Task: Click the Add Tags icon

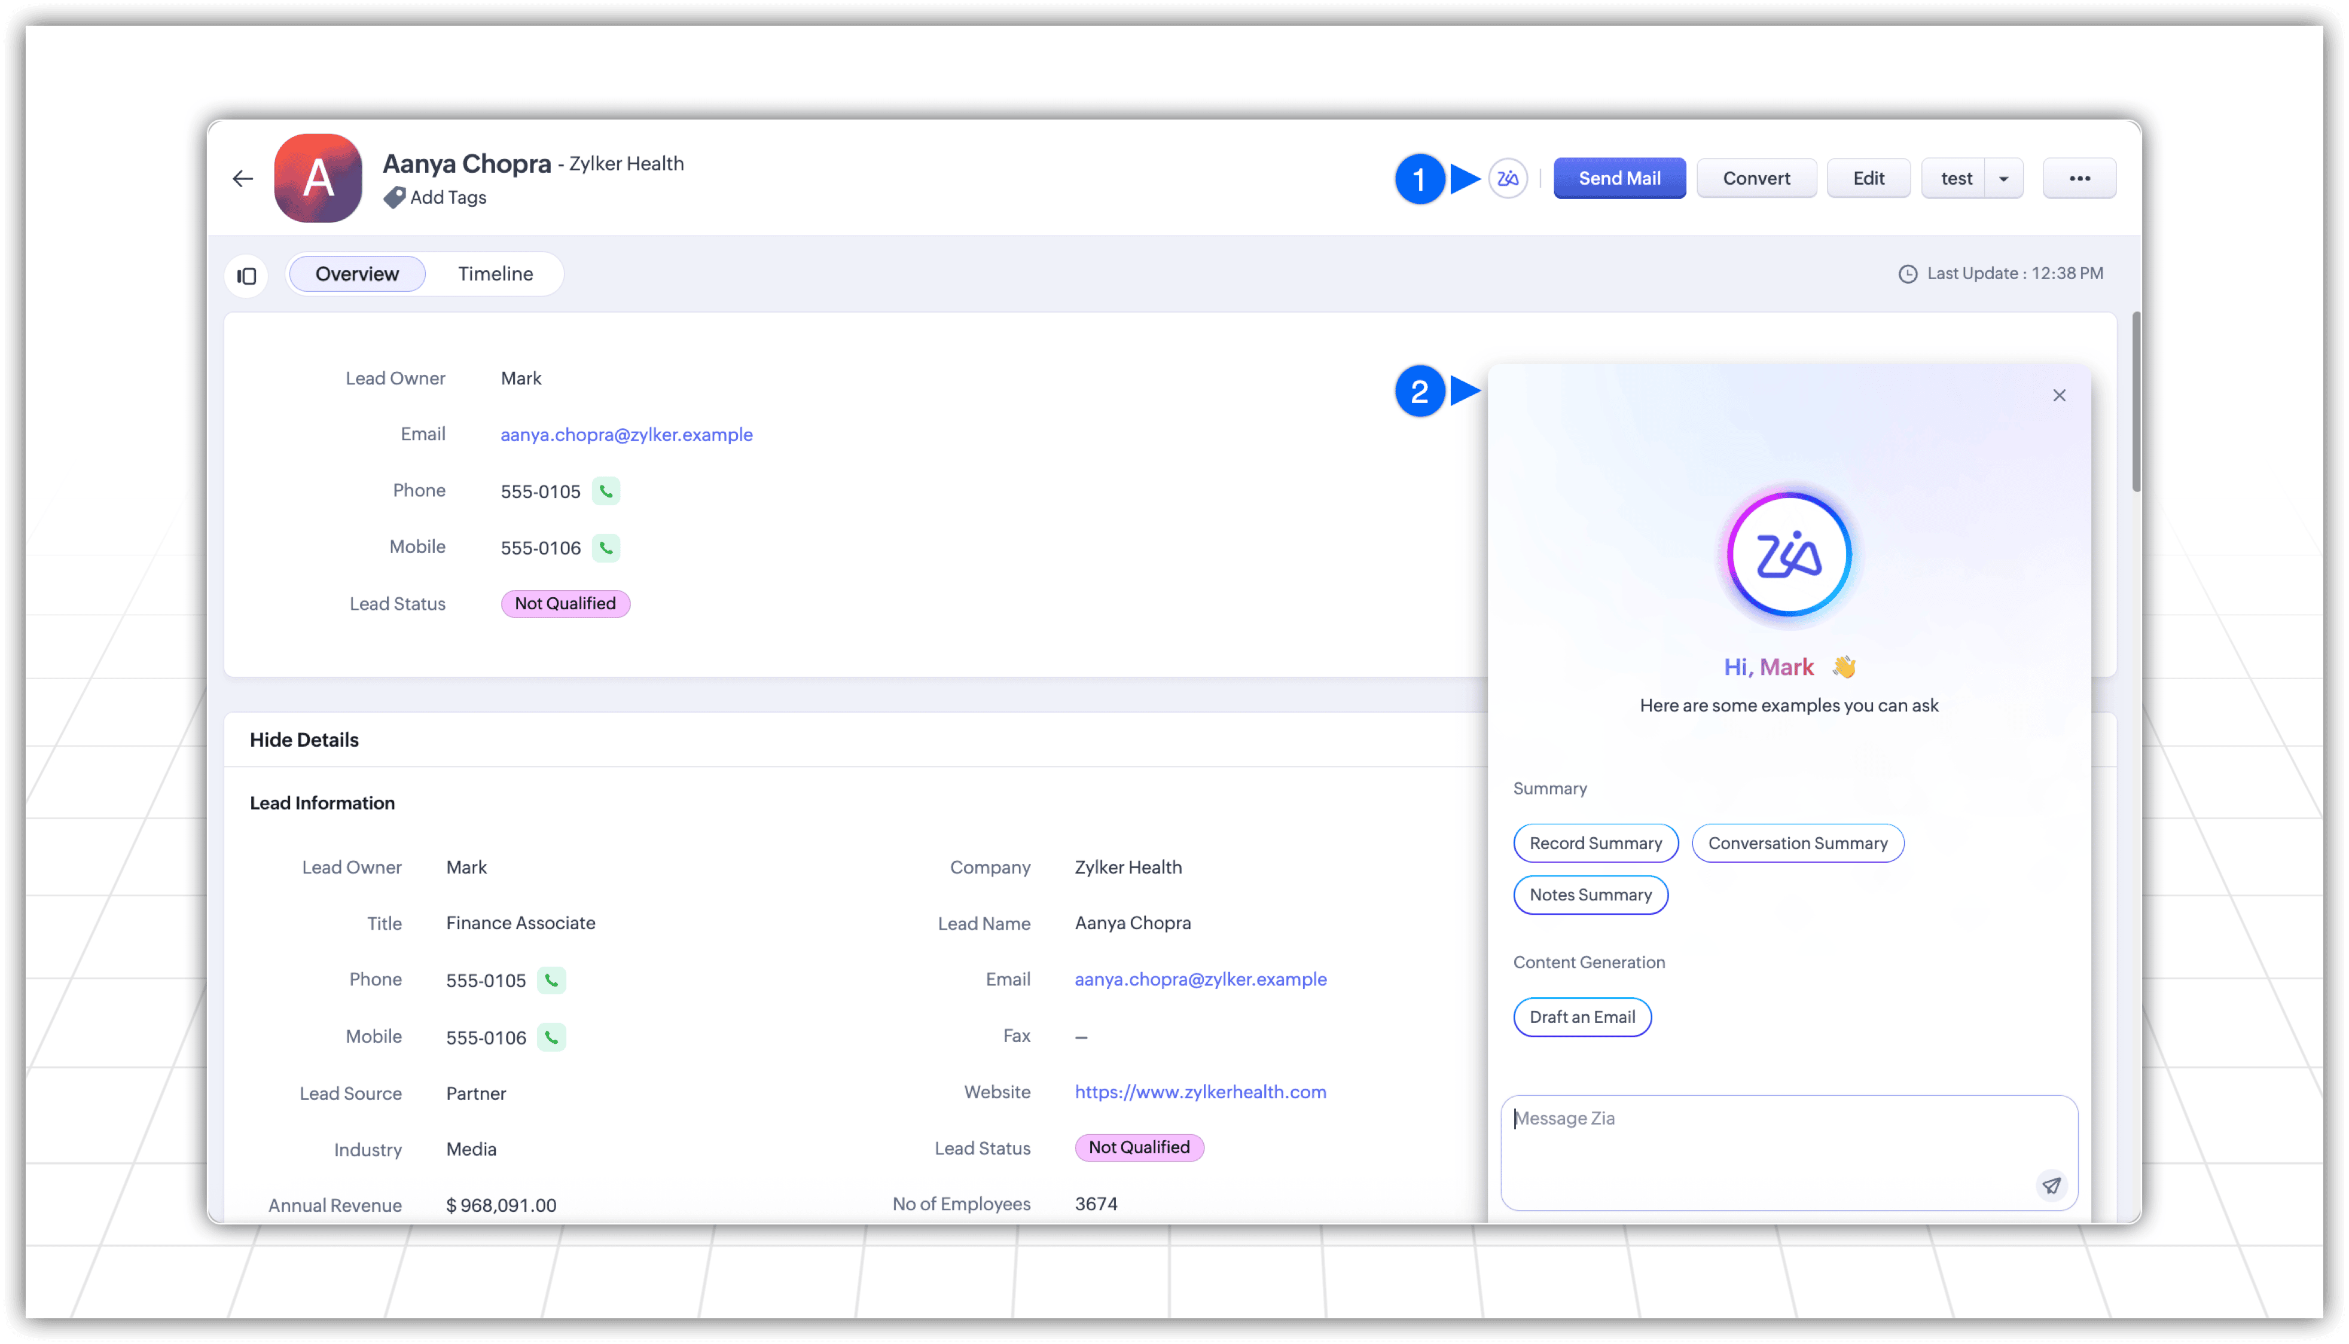Action: click(395, 197)
